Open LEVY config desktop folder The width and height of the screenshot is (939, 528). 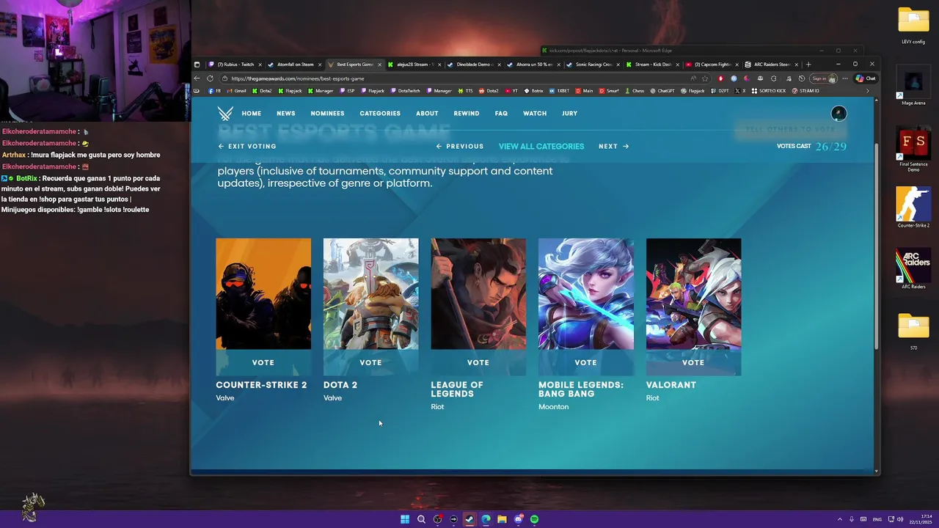913,26
